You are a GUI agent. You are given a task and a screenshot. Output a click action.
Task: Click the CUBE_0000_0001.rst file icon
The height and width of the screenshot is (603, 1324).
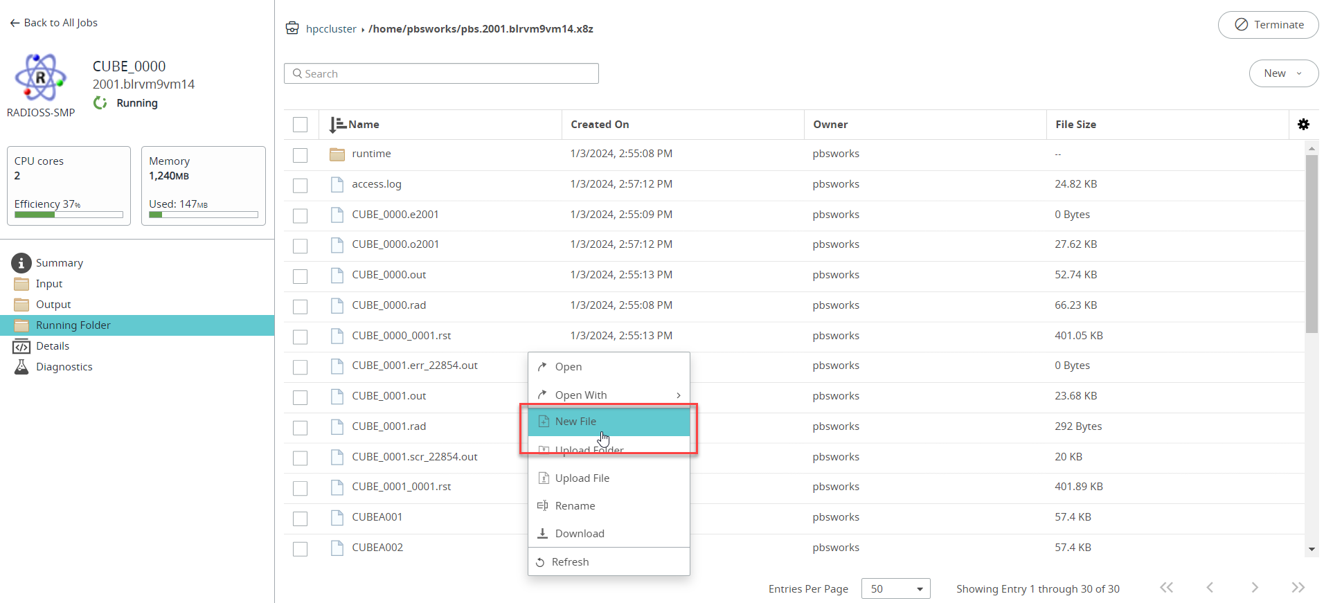(x=337, y=336)
